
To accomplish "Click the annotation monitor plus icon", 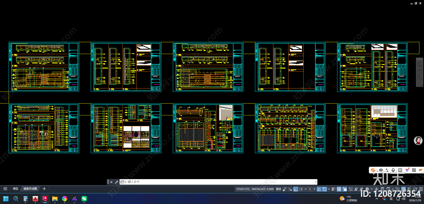I will [x=376, y=189].
